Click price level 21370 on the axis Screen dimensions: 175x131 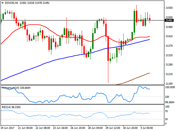(169, 46)
